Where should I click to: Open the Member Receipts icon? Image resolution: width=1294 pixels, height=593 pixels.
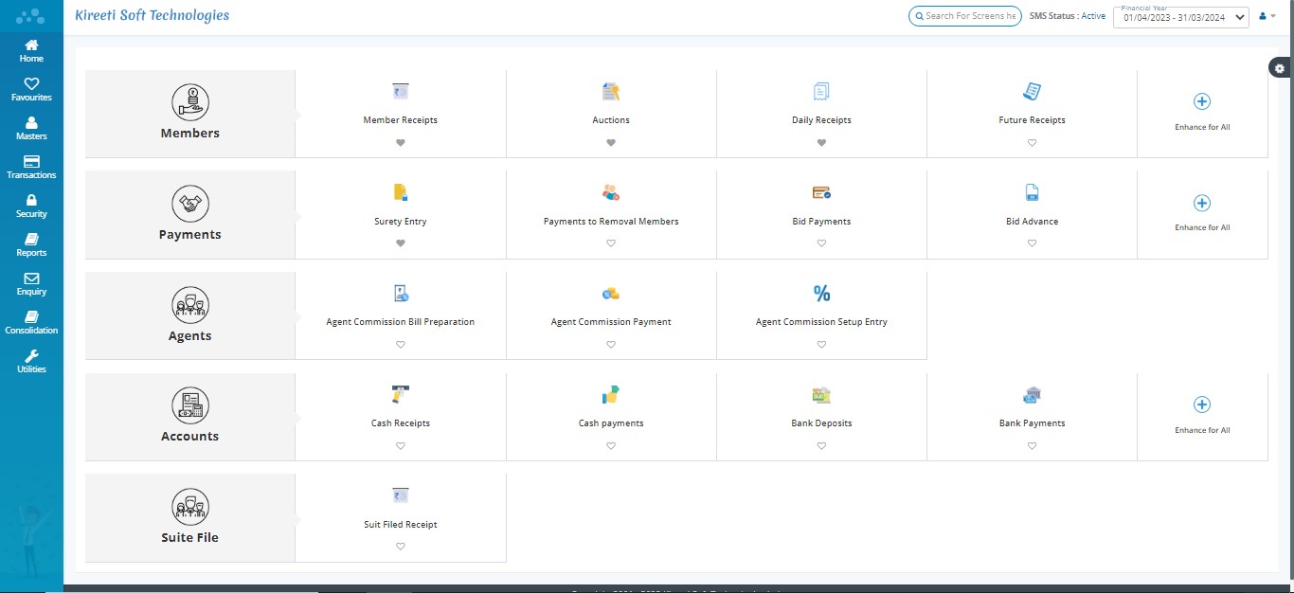tap(400, 92)
